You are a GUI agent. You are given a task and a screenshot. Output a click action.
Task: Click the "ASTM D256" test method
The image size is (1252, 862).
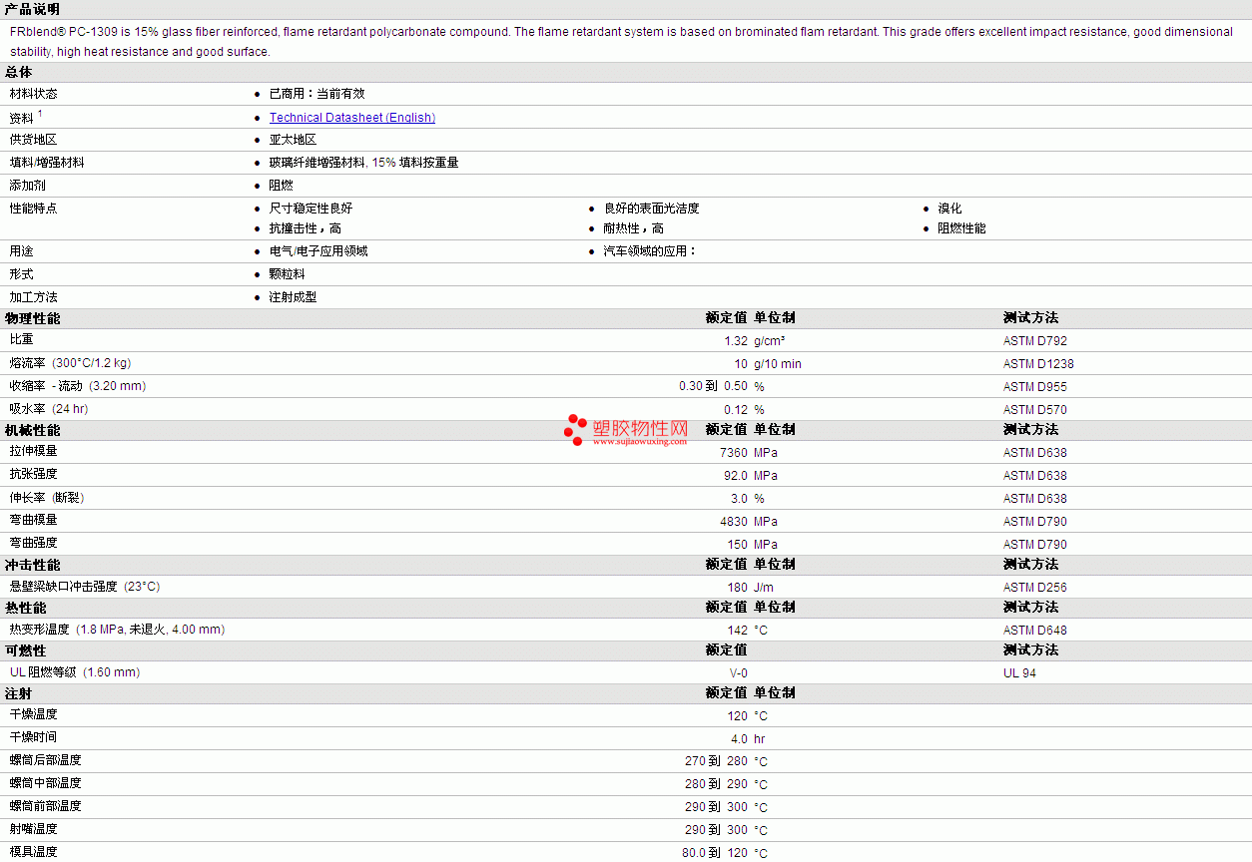pos(1035,588)
